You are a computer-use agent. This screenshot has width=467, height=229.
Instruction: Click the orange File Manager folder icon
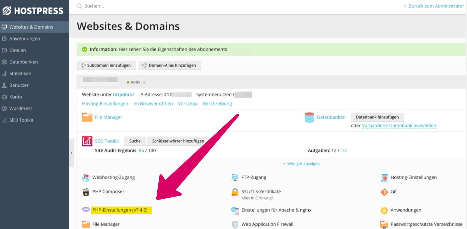click(x=87, y=117)
